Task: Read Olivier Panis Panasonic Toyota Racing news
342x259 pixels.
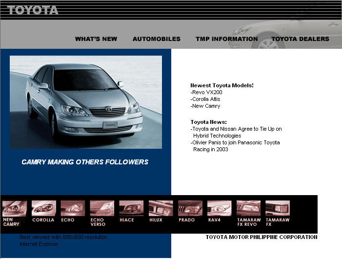Action: pyautogui.click(x=235, y=146)
